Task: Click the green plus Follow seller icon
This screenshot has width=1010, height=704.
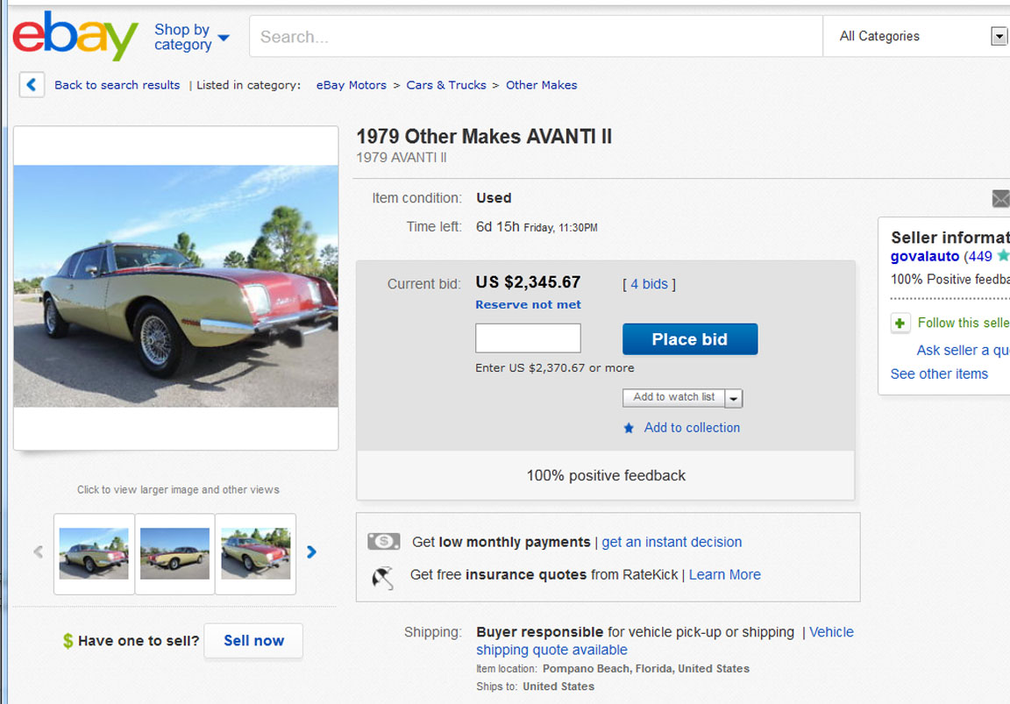Action: pyautogui.click(x=900, y=324)
